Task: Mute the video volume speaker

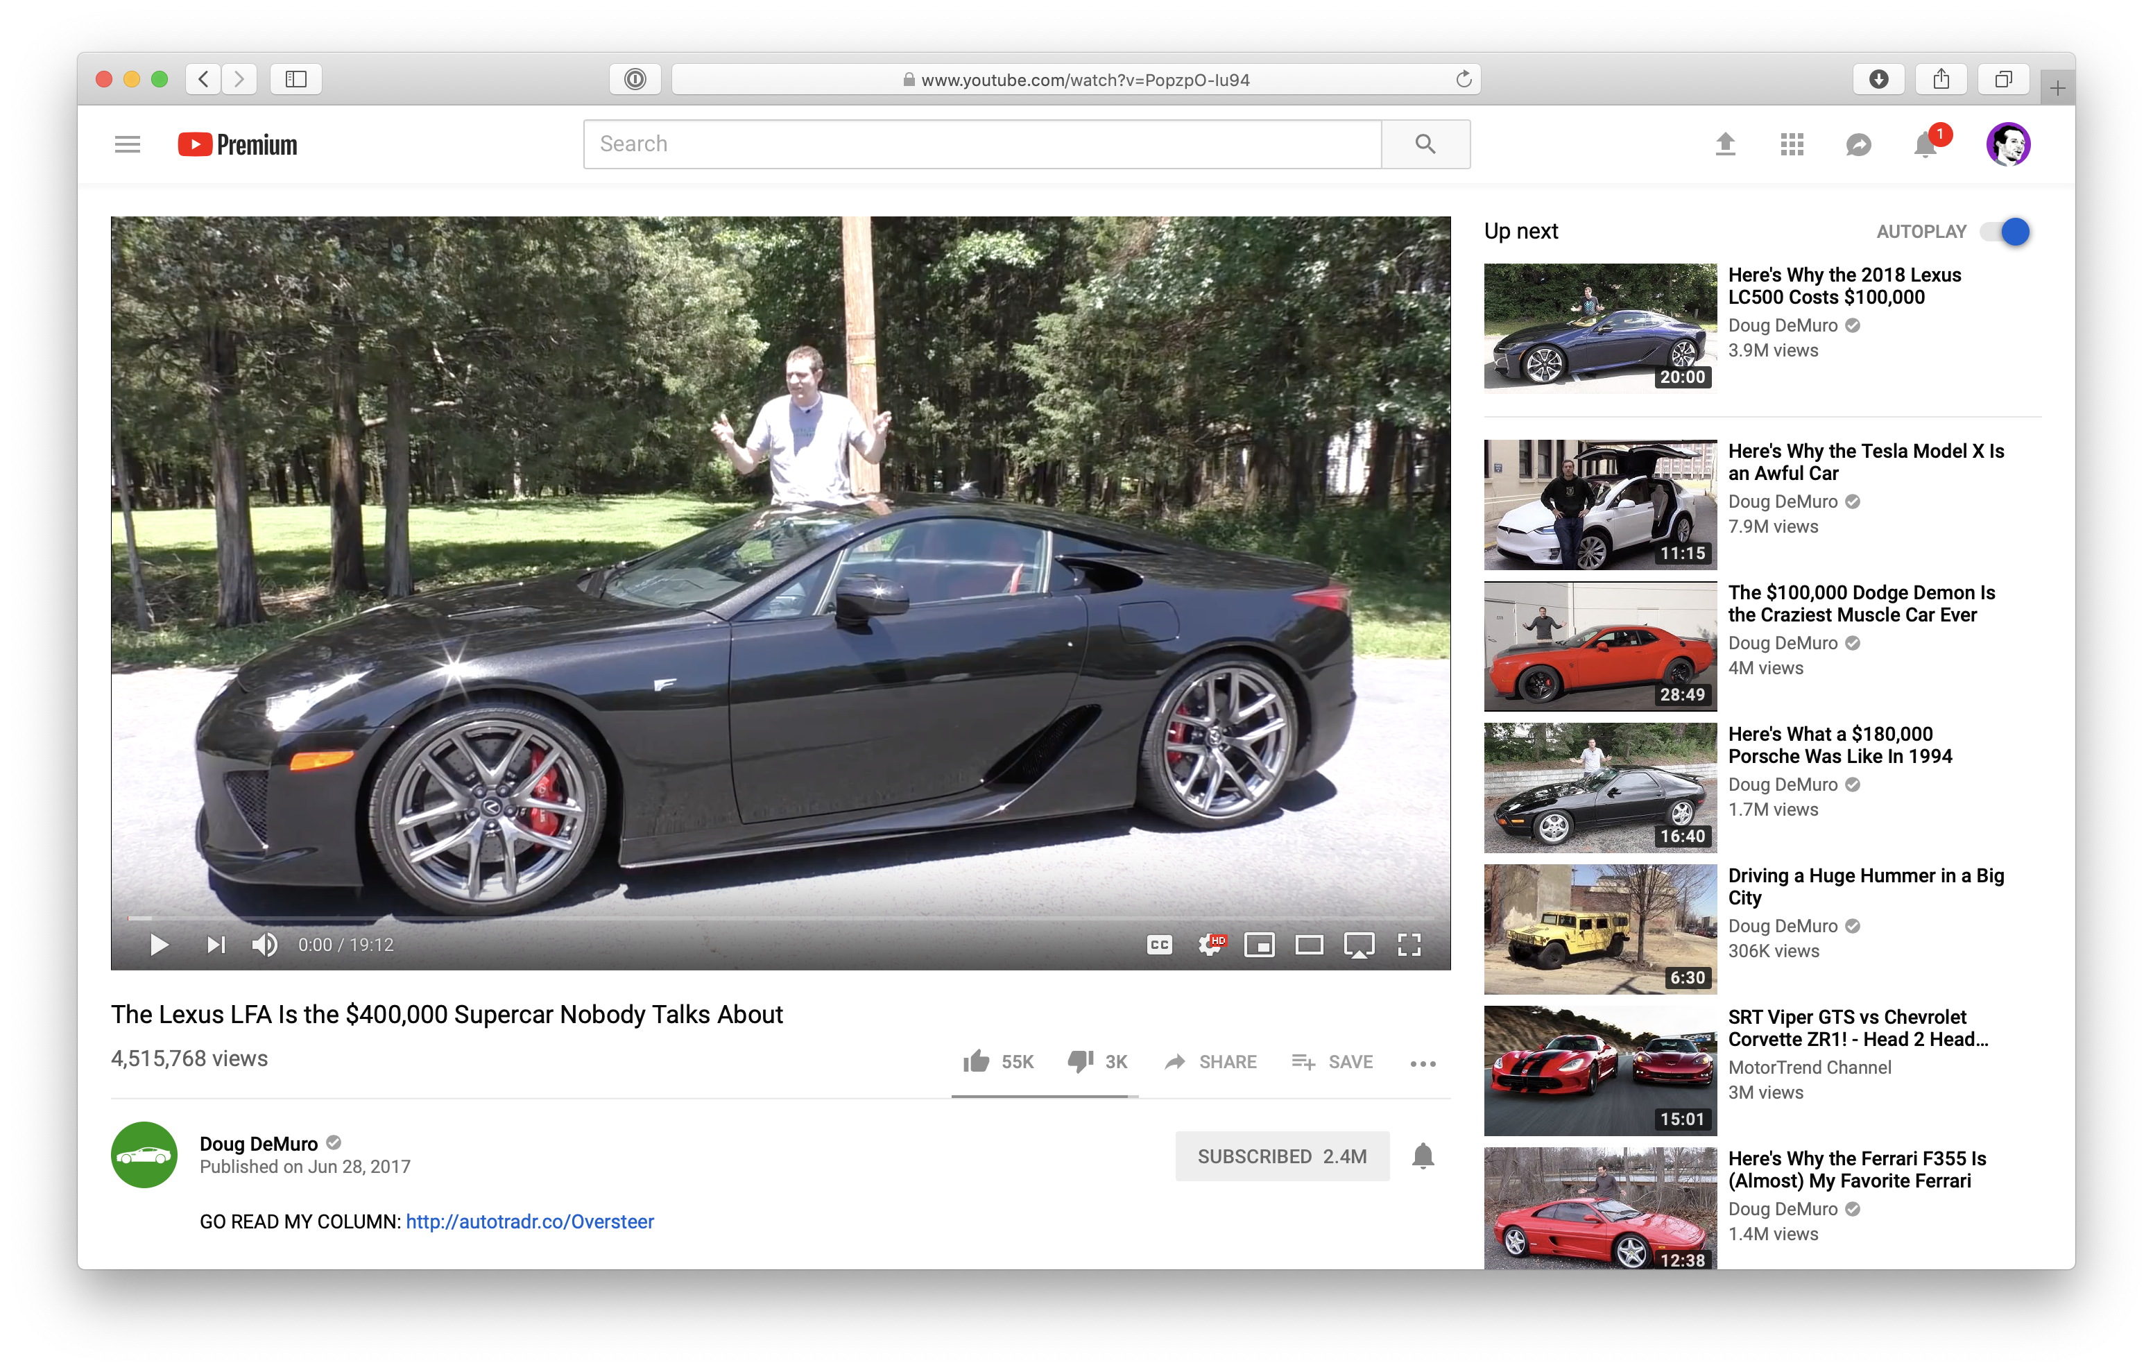Action: [x=265, y=945]
